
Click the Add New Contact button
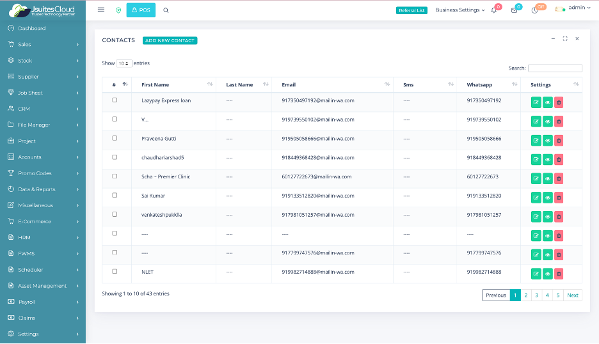[x=170, y=40]
